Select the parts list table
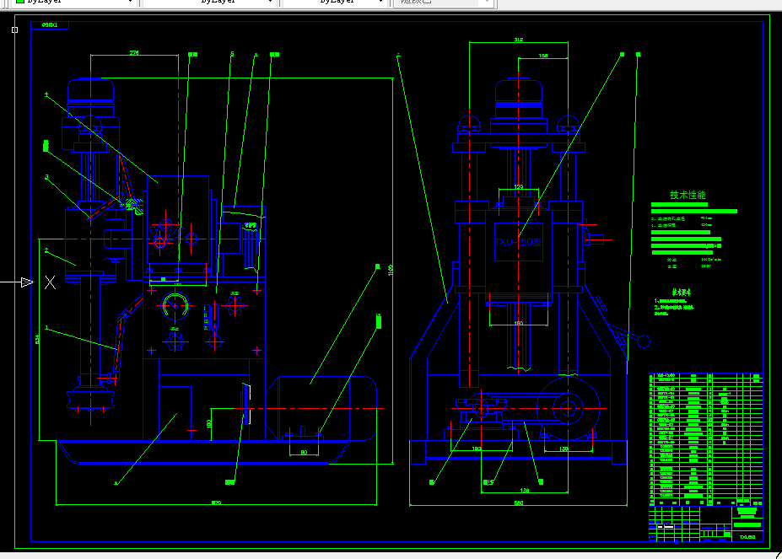Viewport: 782px width, 559px height. tap(706, 439)
